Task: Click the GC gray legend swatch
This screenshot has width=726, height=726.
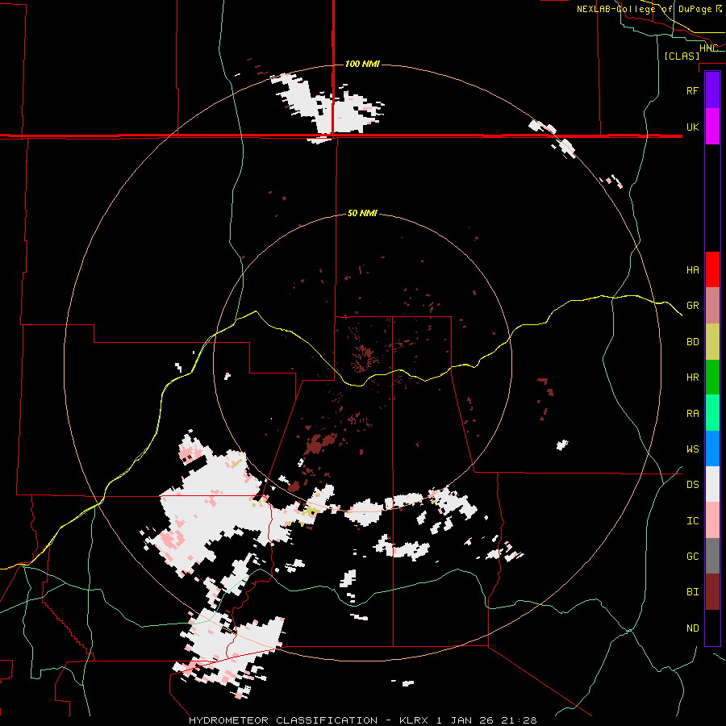Action: point(712,556)
